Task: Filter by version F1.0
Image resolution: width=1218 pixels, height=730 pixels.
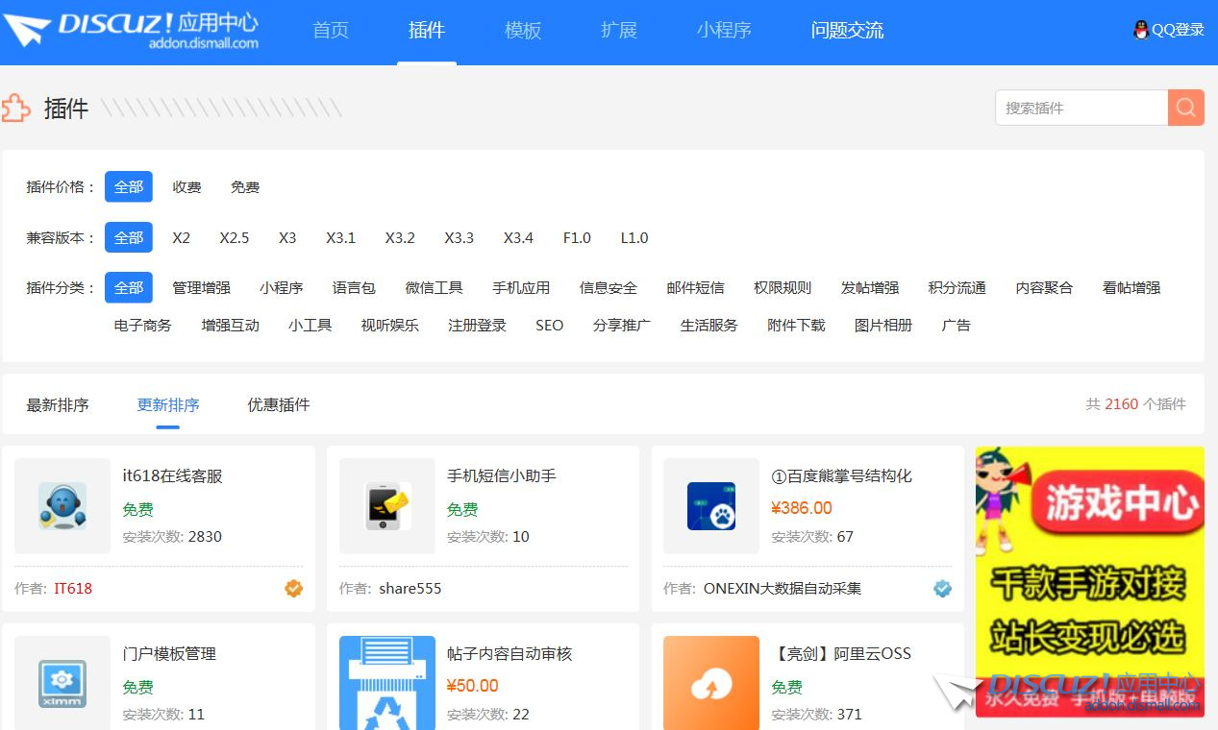Action: click(x=577, y=237)
